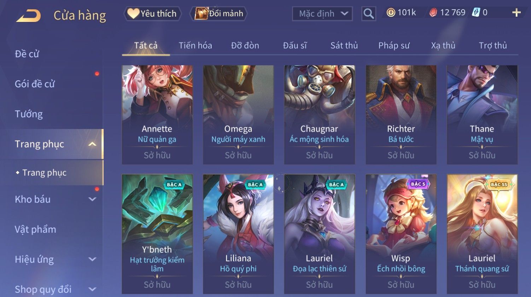Select the Pháp sư tab

coord(394,45)
